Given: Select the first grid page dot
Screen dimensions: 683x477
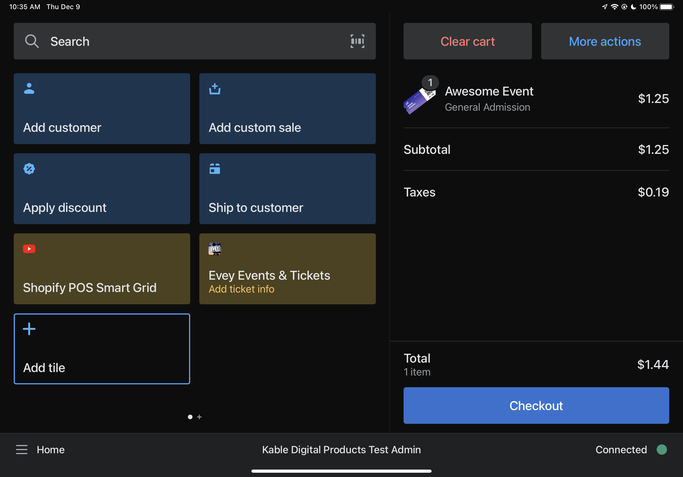Looking at the screenshot, I should pos(190,417).
